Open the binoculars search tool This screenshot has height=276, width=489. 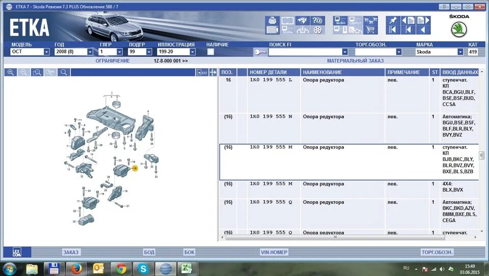point(303,20)
